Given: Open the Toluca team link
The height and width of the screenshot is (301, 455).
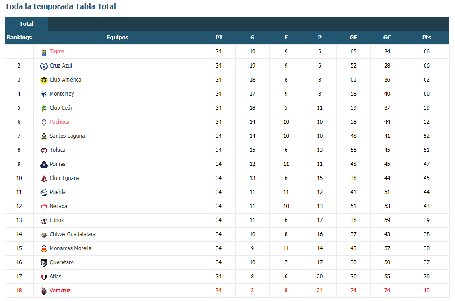Looking at the screenshot, I should coord(58,150).
